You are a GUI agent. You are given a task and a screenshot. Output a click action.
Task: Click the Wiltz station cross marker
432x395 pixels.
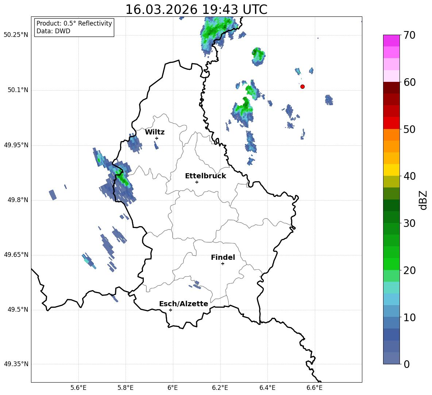pos(157,138)
